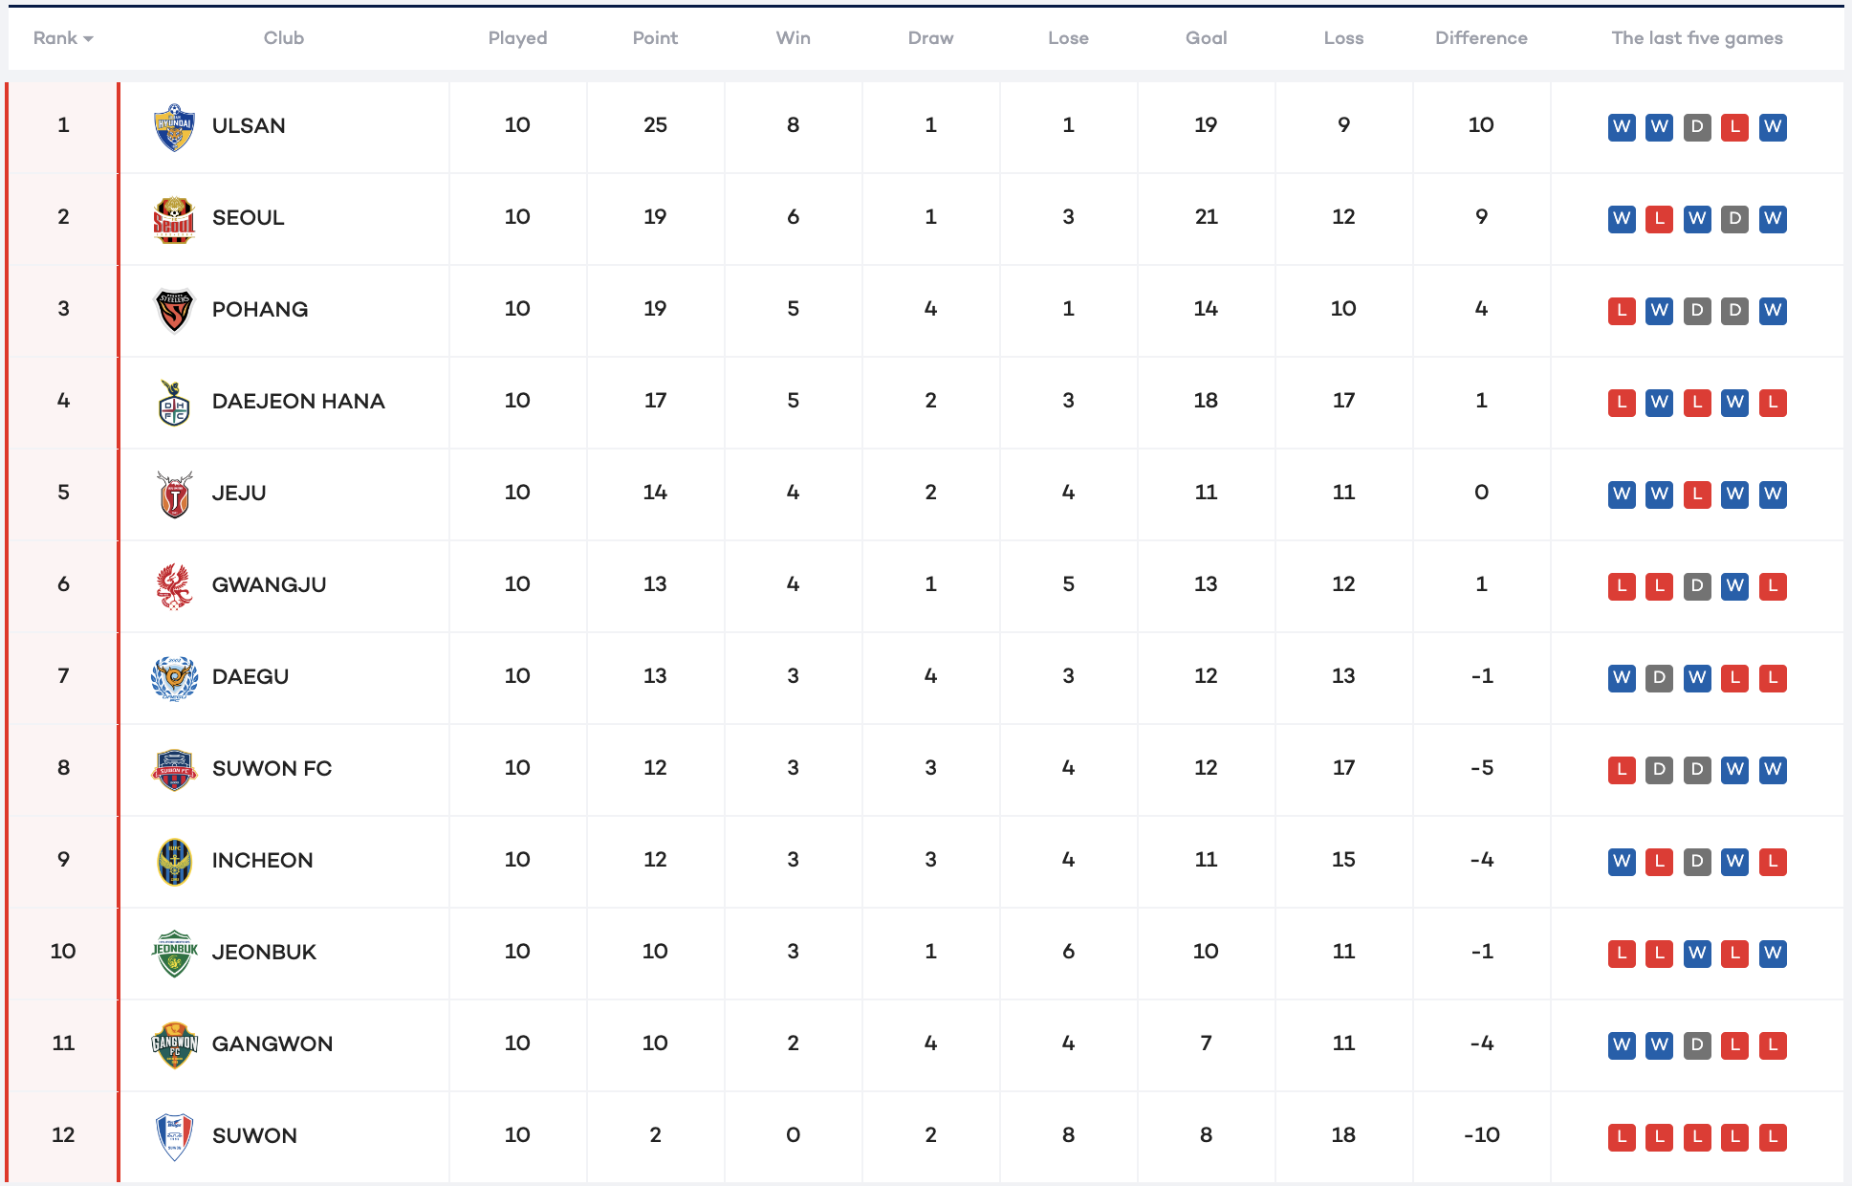Click the Daejeon Hana club emblem
The image size is (1852, 1186).
click(x=174, y=402)
